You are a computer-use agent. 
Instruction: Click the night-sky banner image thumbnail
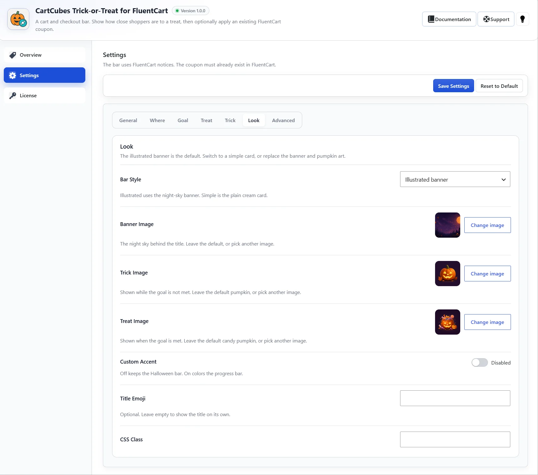point(447,225)
